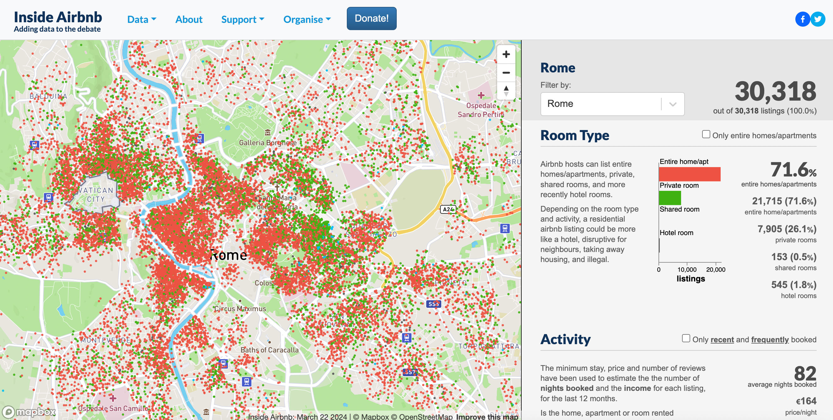
Task: Click the Vatican City label on map
Action: [96, 195]
